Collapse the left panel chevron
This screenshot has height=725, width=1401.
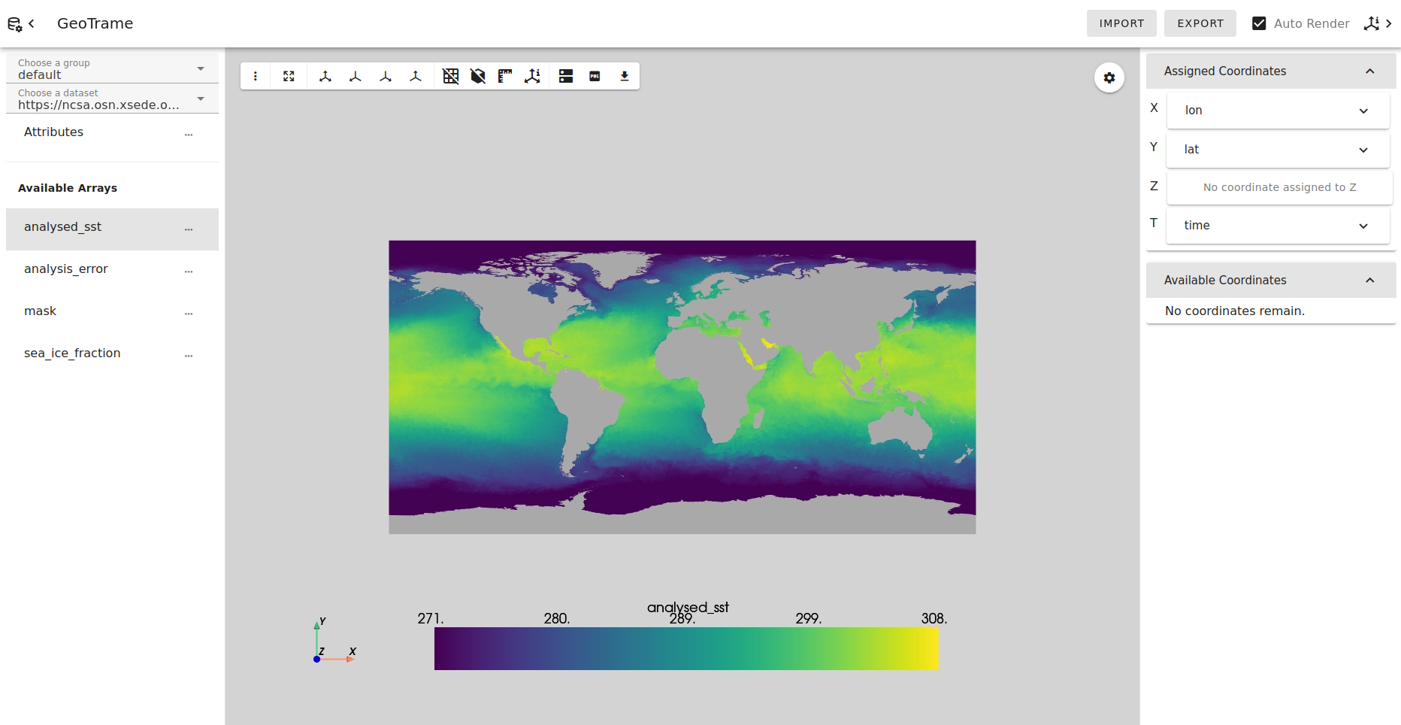(x=32, y=23)
